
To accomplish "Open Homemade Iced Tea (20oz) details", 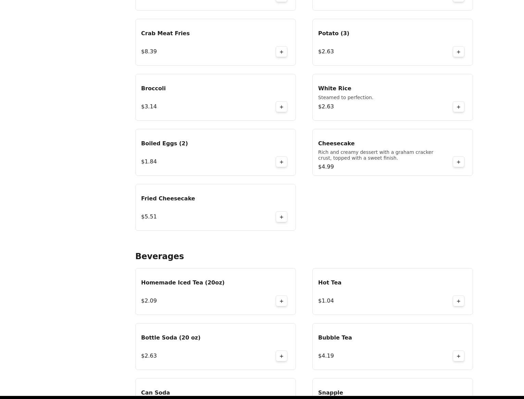I will pos(215,292).
